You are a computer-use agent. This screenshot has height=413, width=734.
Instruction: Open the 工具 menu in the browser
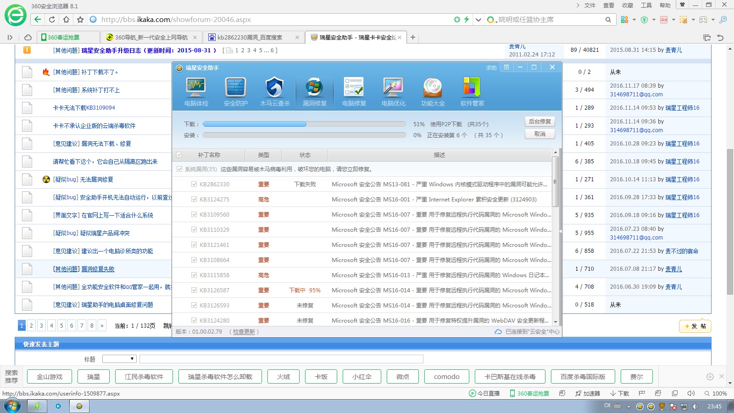(646, 6)
